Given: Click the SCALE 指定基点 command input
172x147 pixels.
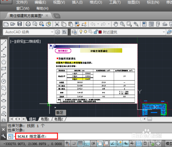Looking at the screenshot, I should [x=36, y=136].
